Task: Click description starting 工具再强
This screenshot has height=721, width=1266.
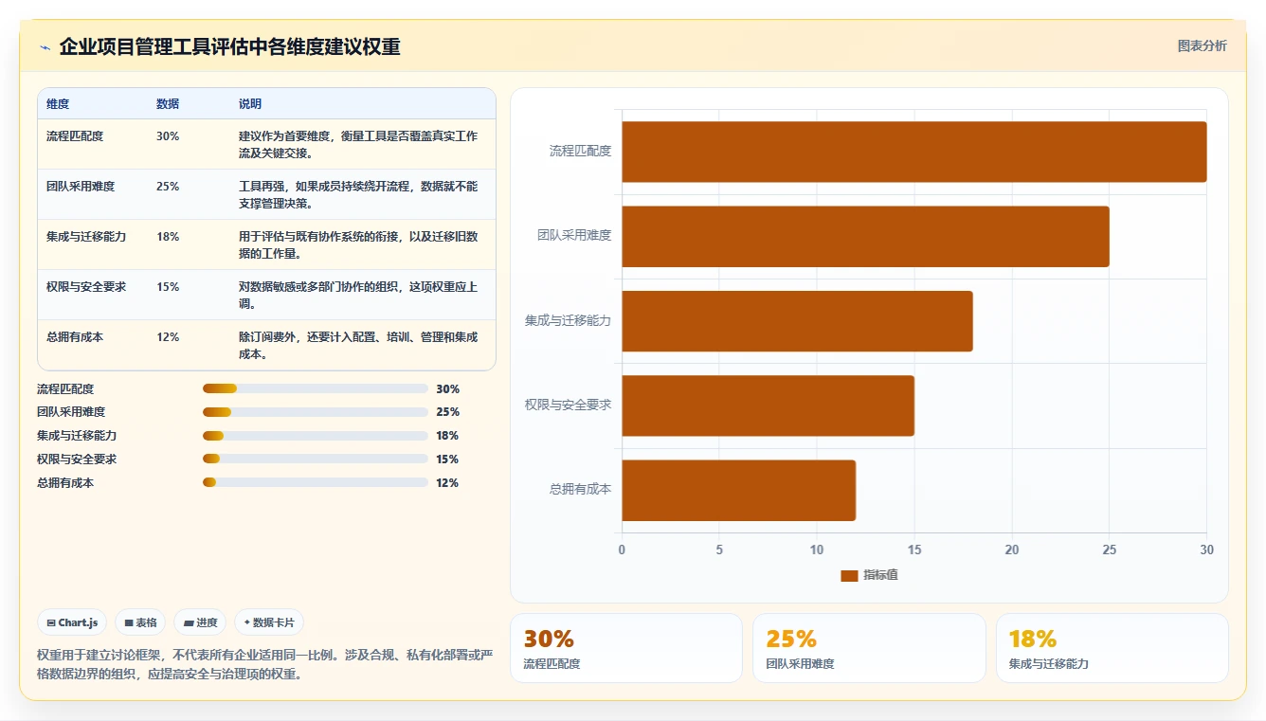Action: tap(358, 194)
